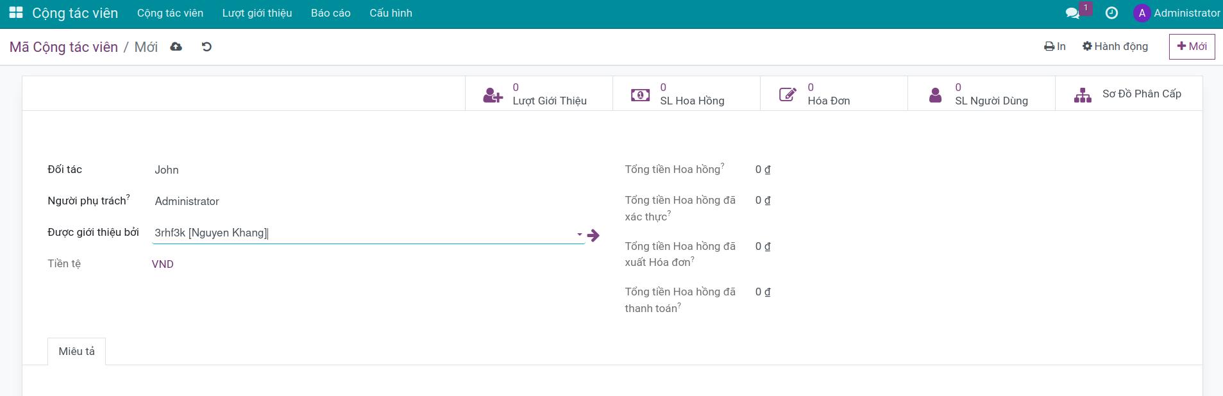
Task: Select the Miêu tả tab
Action: tap(77, 351)
